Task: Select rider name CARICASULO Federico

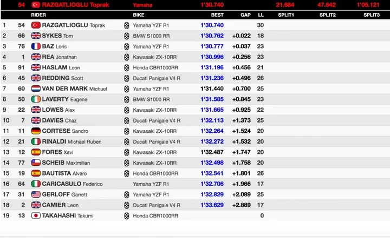Action: tap(72, 184)
